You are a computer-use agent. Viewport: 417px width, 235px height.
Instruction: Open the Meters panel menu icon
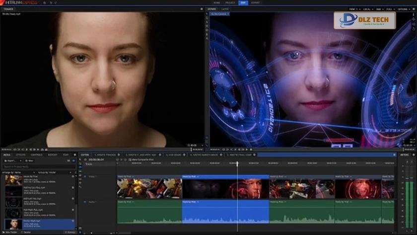[414, 155]
